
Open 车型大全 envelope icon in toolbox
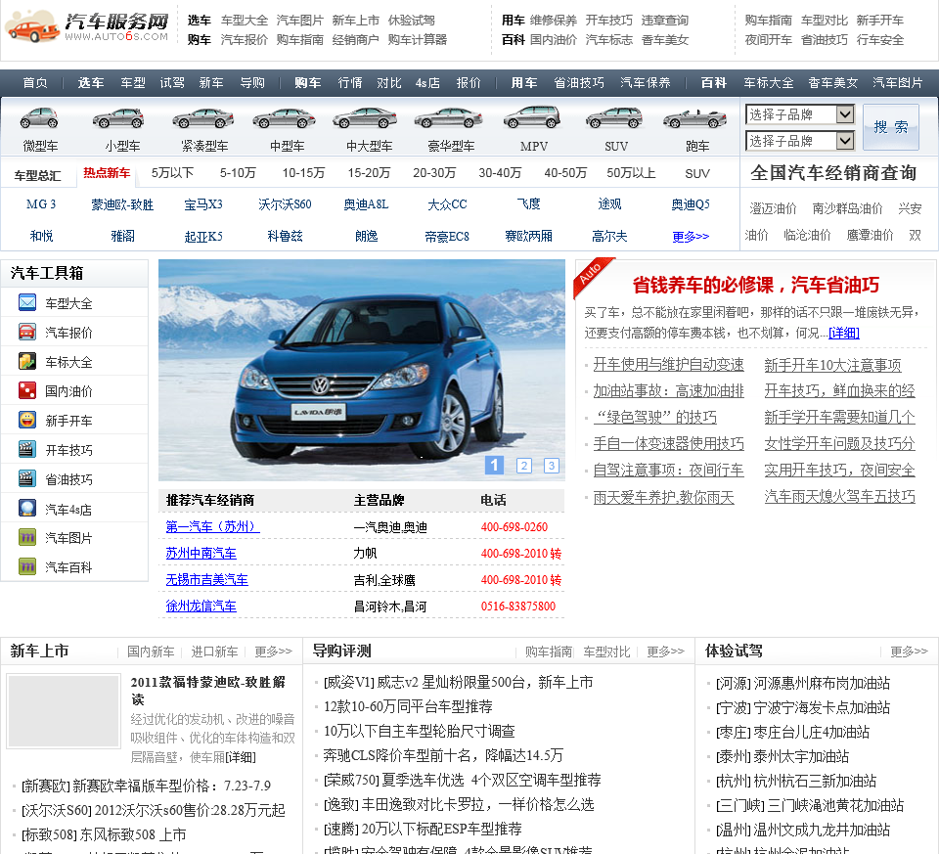tap(27, 302)
